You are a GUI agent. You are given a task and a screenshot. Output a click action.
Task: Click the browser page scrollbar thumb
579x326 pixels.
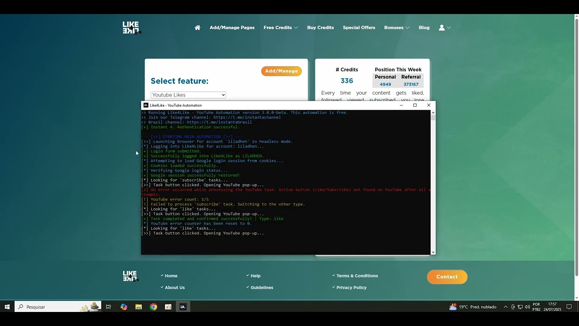(576, 147)
